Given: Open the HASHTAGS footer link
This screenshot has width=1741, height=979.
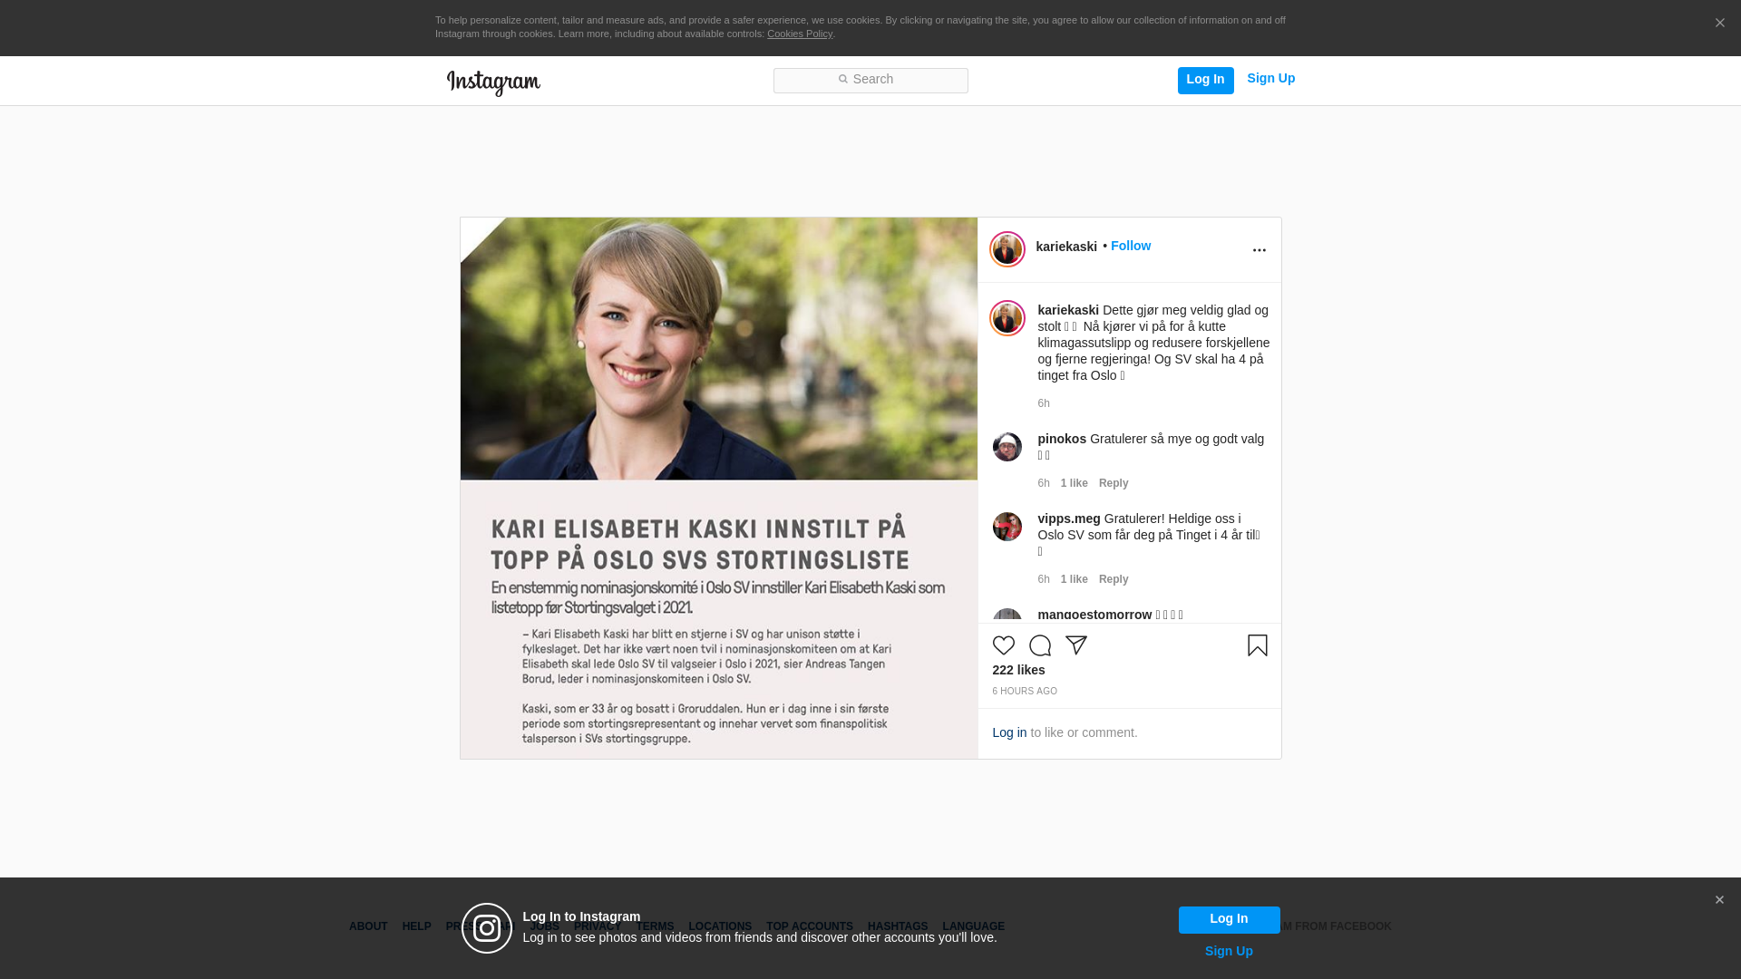Looking at the screenshot, I should [898, 926].
